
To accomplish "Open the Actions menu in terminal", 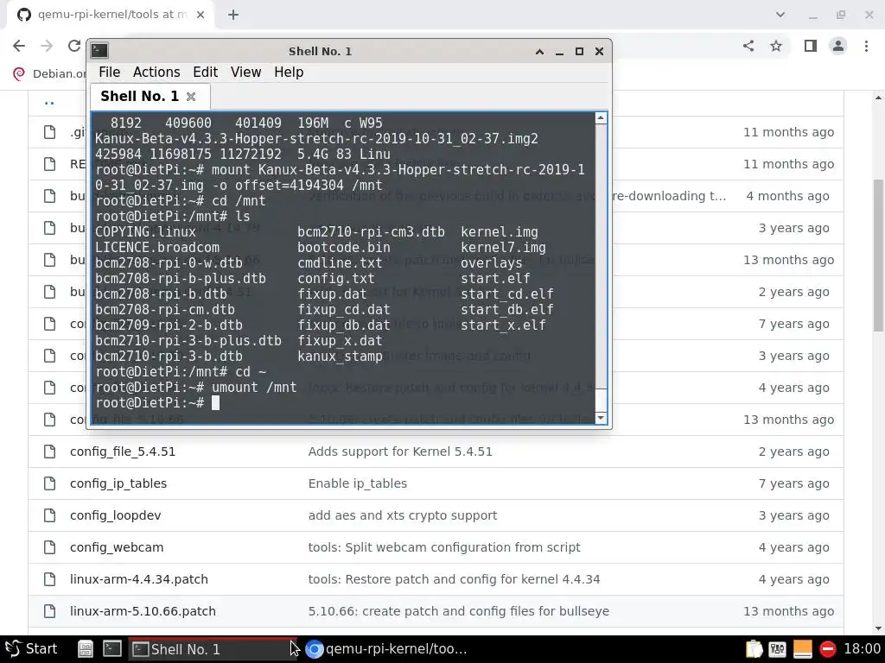I will [156, 73].
